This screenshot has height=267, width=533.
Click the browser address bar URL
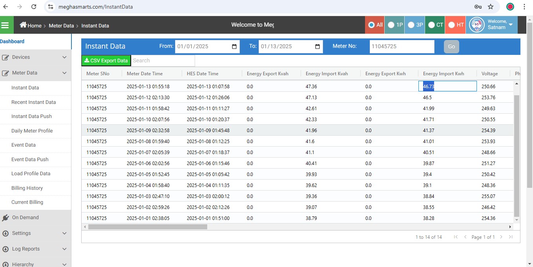(95, 7)
